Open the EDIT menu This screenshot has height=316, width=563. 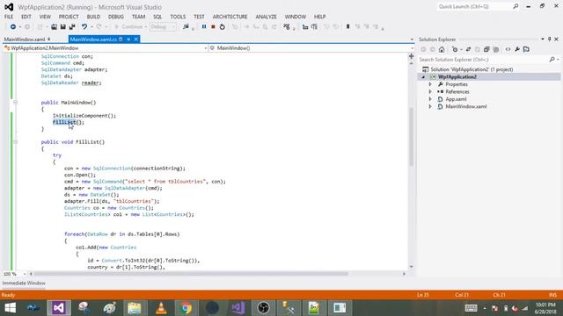(26, 17)
